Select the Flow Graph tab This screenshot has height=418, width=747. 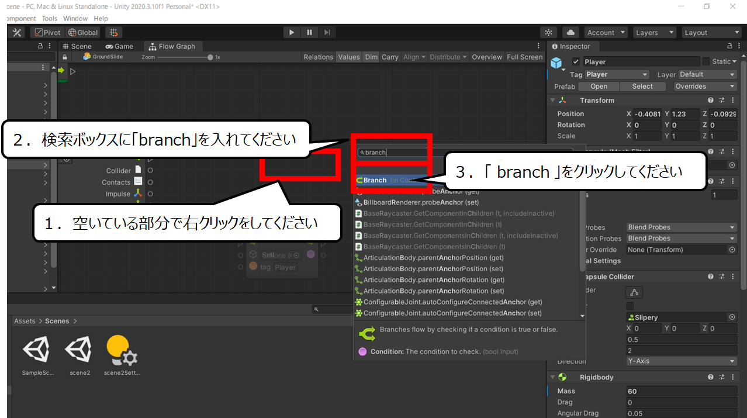point(172,46)
